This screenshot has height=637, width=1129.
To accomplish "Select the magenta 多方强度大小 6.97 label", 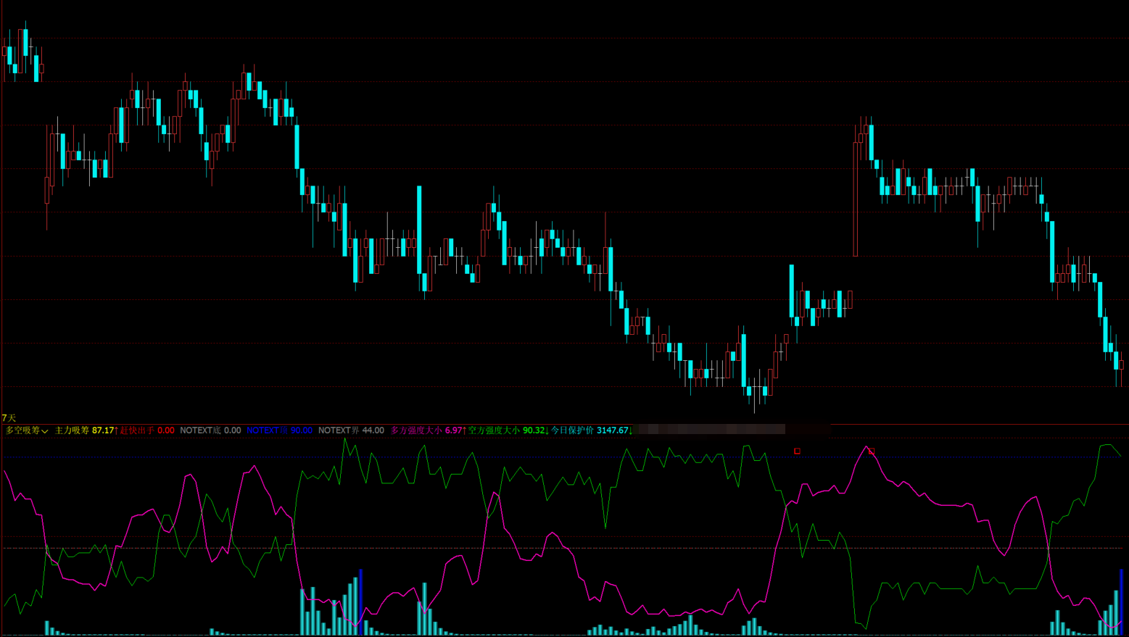I will (x=426, y=430).
